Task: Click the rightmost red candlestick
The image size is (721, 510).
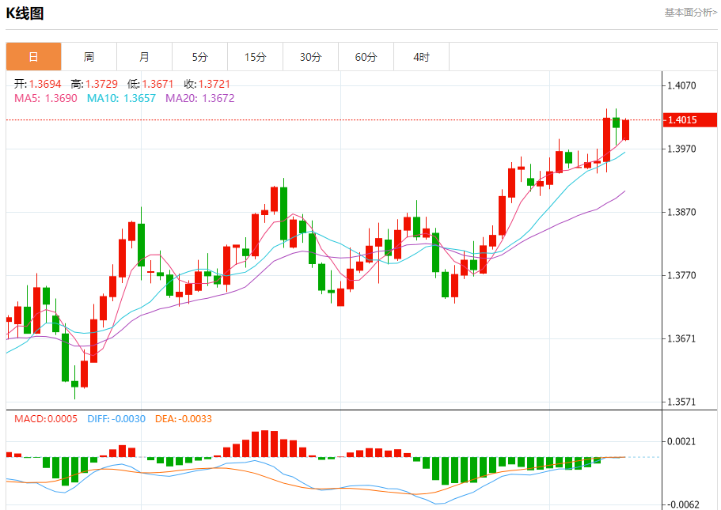Action: point(626,130)
